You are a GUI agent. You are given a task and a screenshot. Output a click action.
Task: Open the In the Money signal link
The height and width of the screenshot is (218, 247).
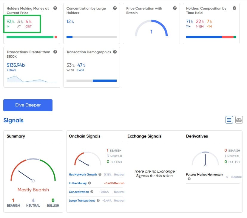[x=77, y=183]
